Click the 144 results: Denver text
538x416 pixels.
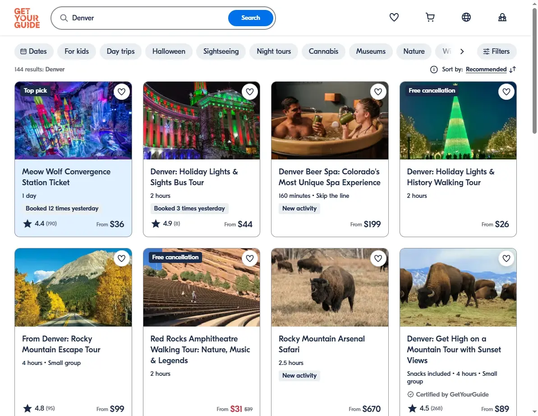[39, 70]
